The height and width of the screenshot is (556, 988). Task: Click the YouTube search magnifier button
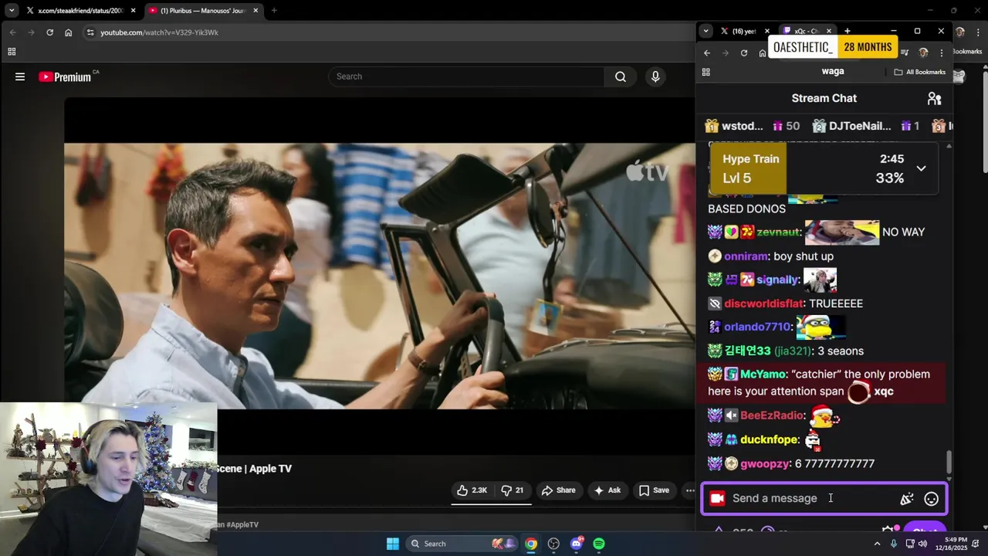coord(621,76)
